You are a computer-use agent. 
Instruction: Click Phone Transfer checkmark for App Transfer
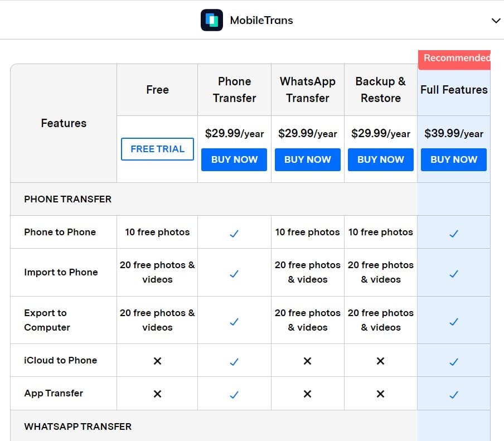(x=234, y=394)
